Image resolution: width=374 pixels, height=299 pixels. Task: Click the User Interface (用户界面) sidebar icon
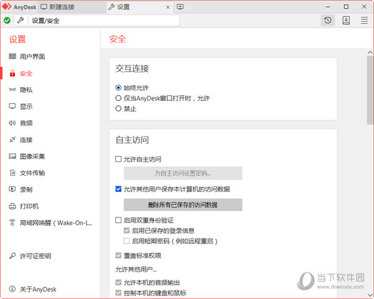(12, 57)
